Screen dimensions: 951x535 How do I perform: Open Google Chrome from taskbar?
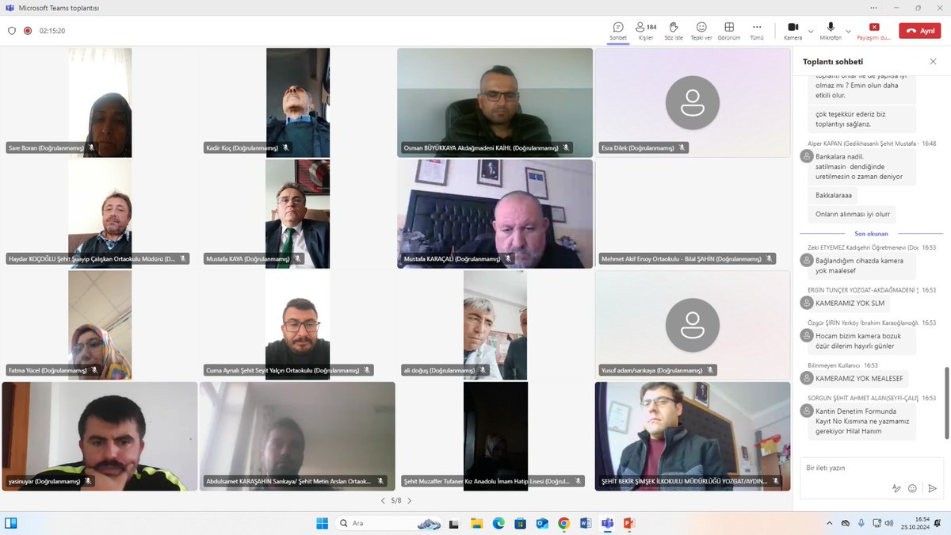[563, 523]
